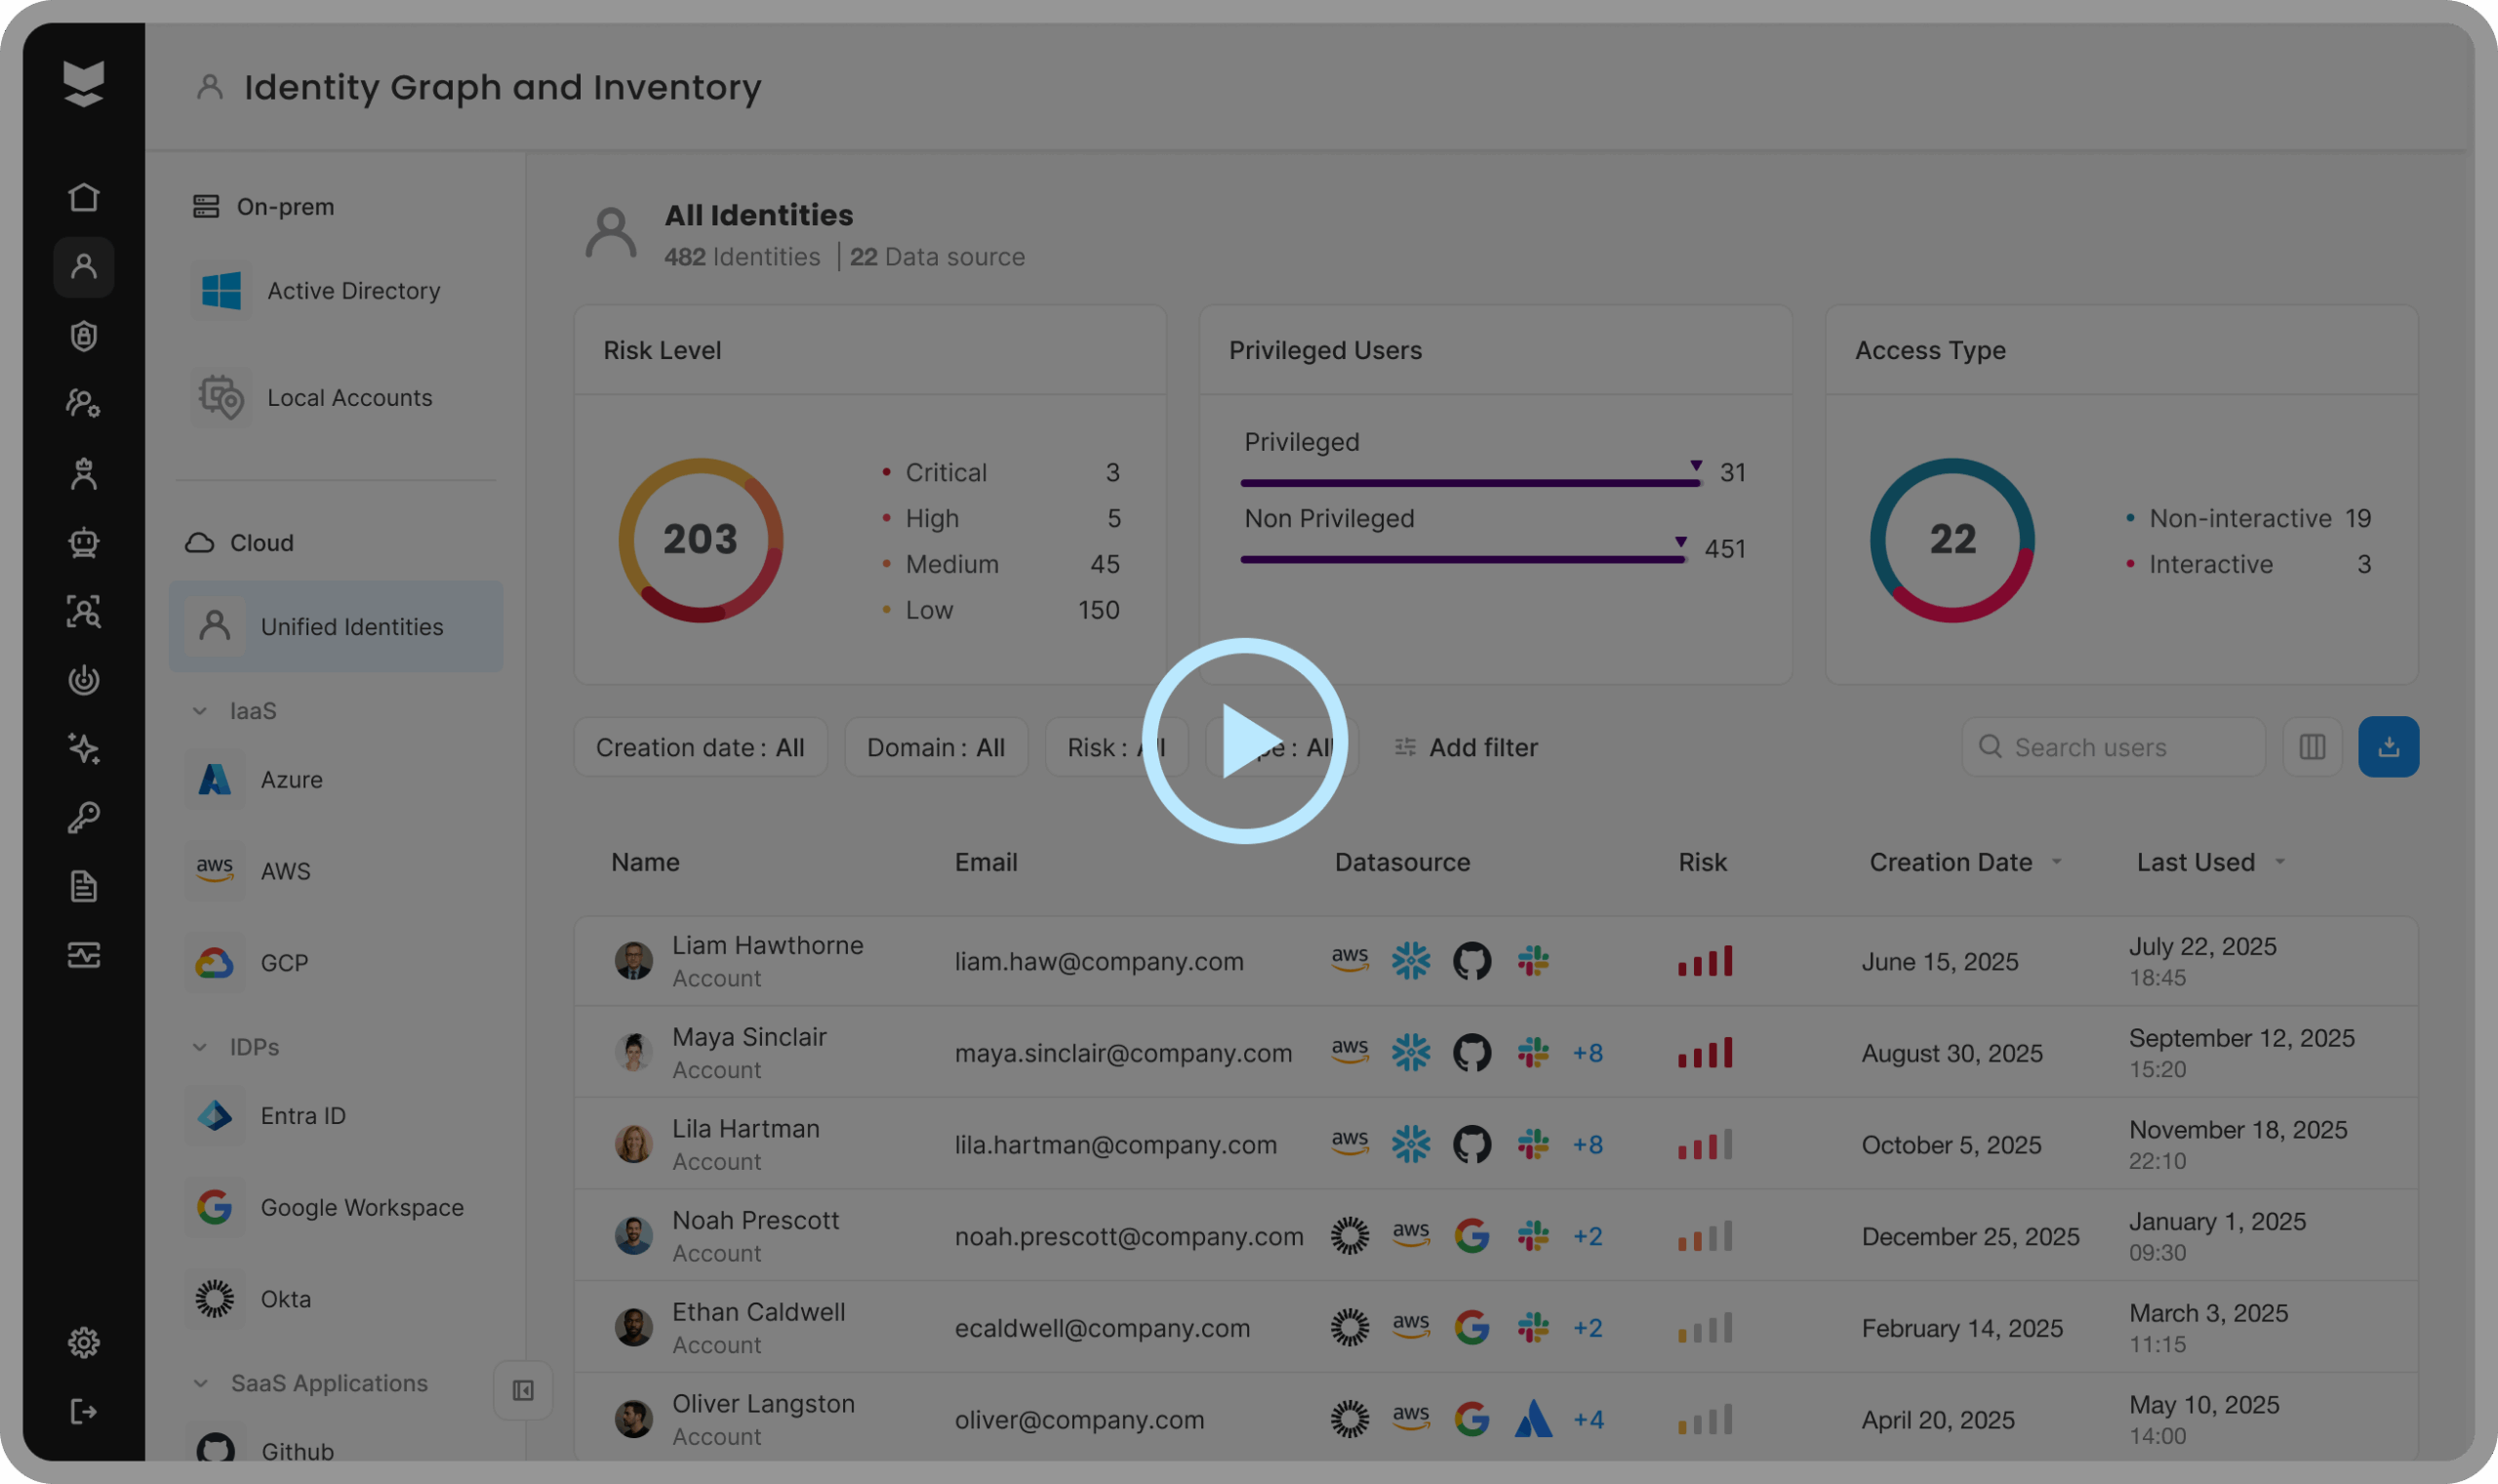Collapse the SaaS Applications section
2498x1484 pixels.
click(200, 1383)
